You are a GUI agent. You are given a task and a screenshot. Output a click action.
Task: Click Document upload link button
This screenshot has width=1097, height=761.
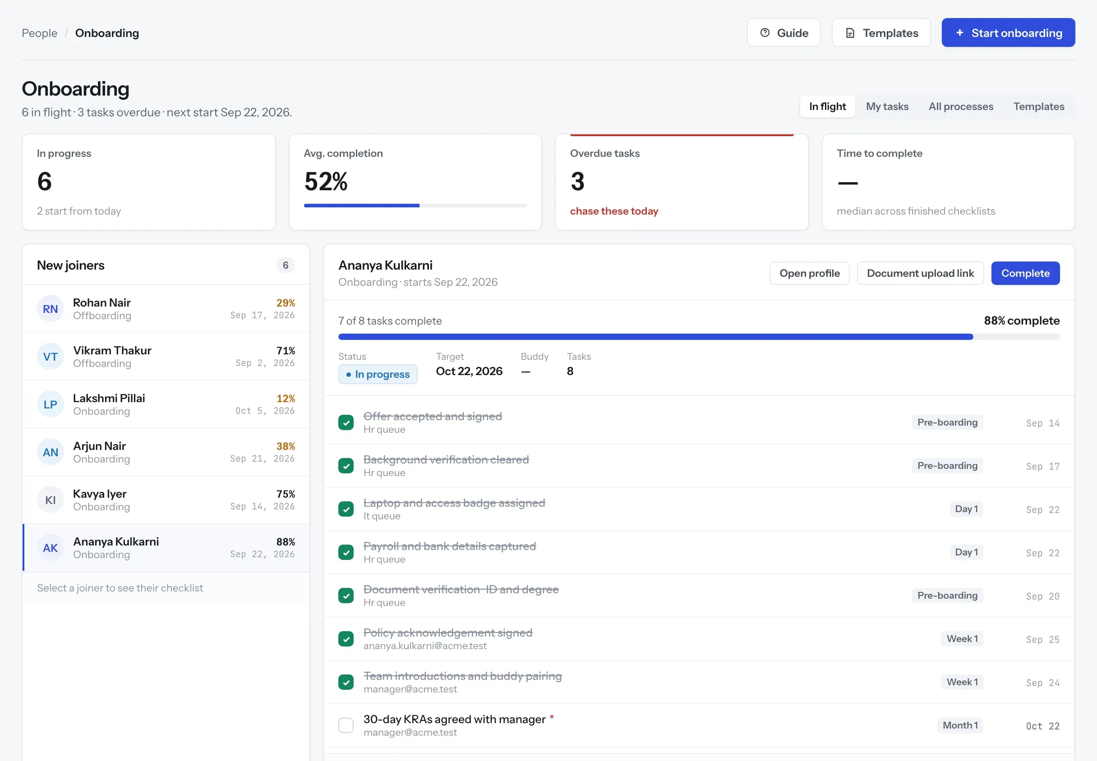[x=920, y=273]
